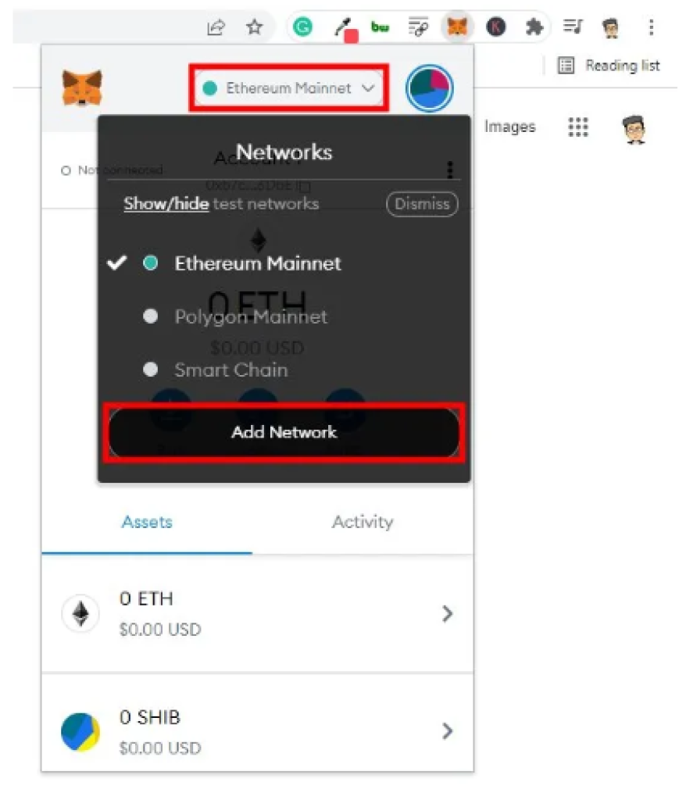679x800 pixels.
Task: Click the MetaMask fox extension icon in toolbar
Action: [457, 27]
